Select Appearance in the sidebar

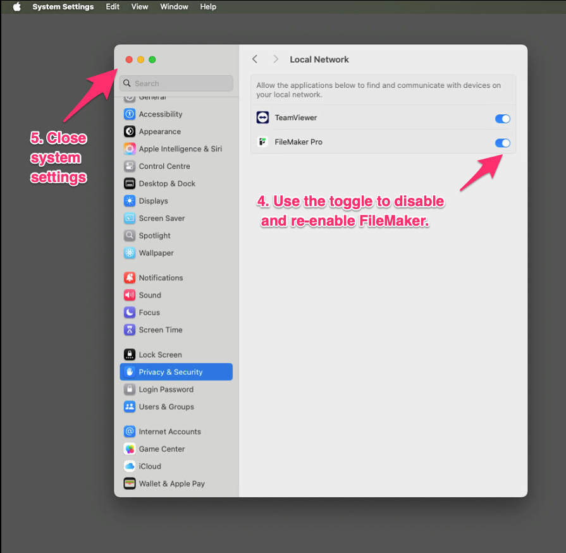pos(176,131)
